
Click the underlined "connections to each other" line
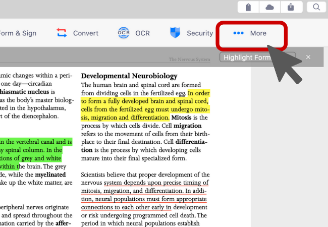click(126, 207)
